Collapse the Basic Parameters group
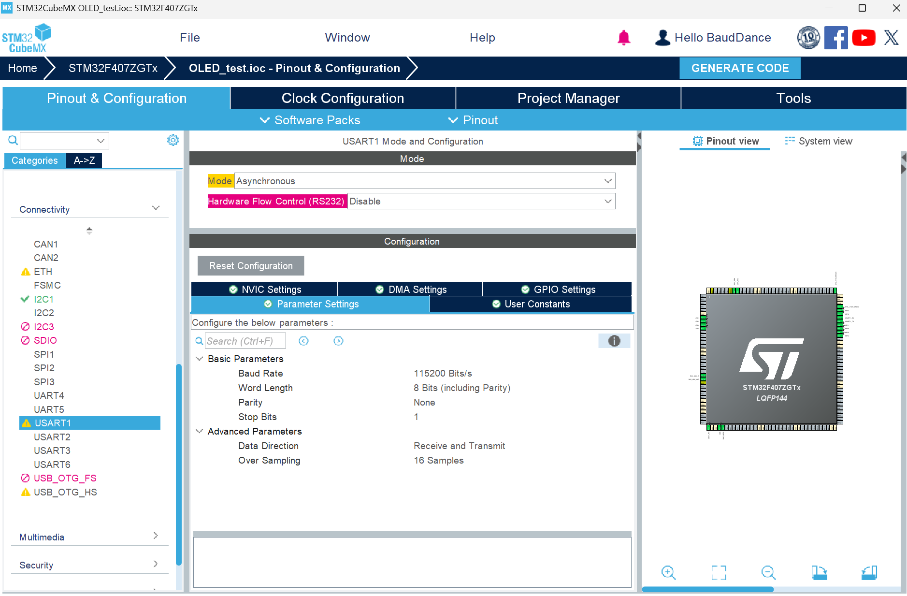Viewport: 907px width, 596px height. click(x=199, y=359)
